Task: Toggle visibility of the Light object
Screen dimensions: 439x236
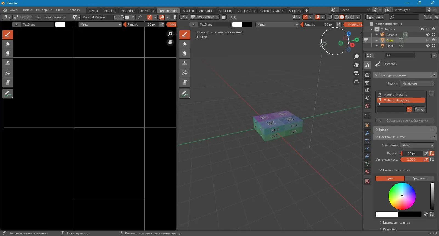Action: pos(428,46)
